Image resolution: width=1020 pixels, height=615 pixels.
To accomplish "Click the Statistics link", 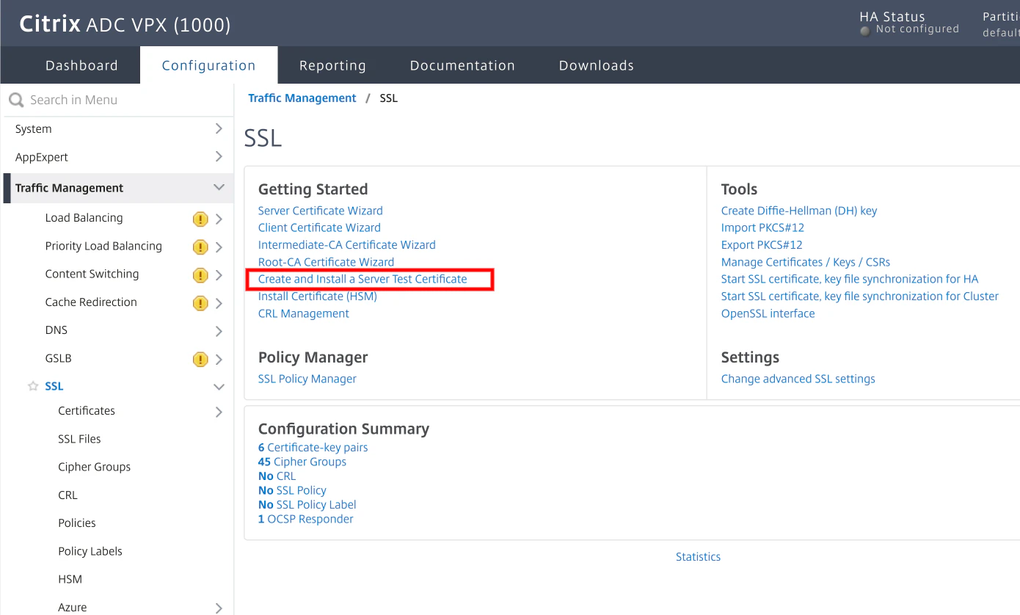I will [698, 556].
